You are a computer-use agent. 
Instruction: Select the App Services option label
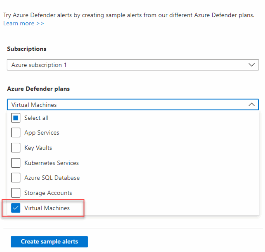tap(42, 133)
